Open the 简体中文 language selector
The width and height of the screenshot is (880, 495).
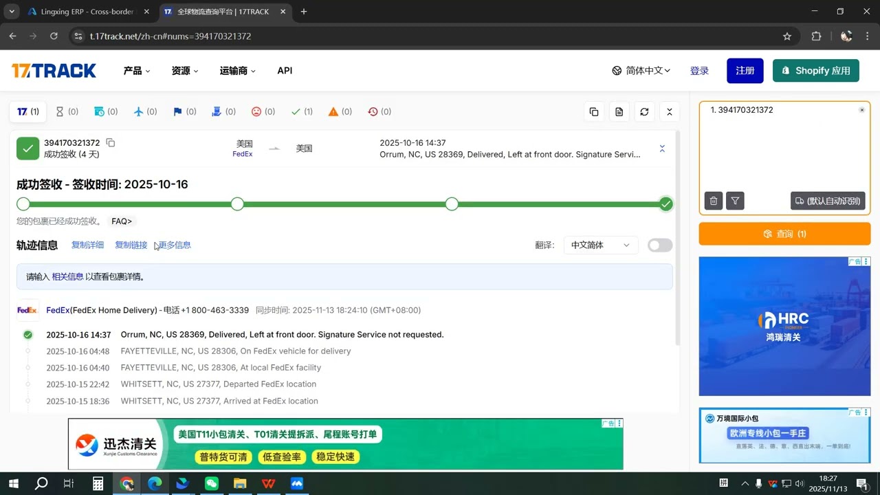641,71
